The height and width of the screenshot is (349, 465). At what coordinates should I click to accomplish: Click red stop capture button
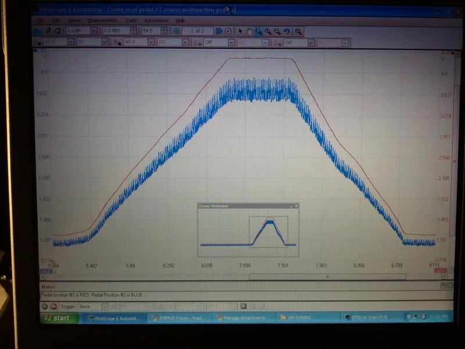(x=53, y=306)
